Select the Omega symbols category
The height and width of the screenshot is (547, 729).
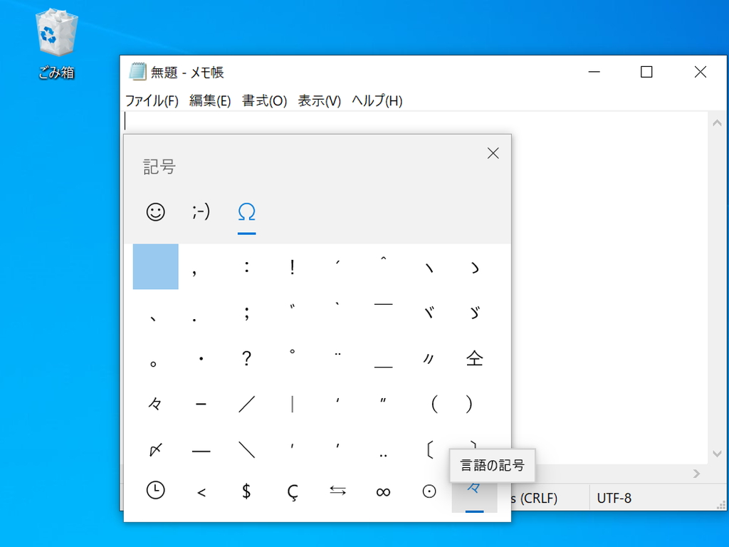click(246, 212)
